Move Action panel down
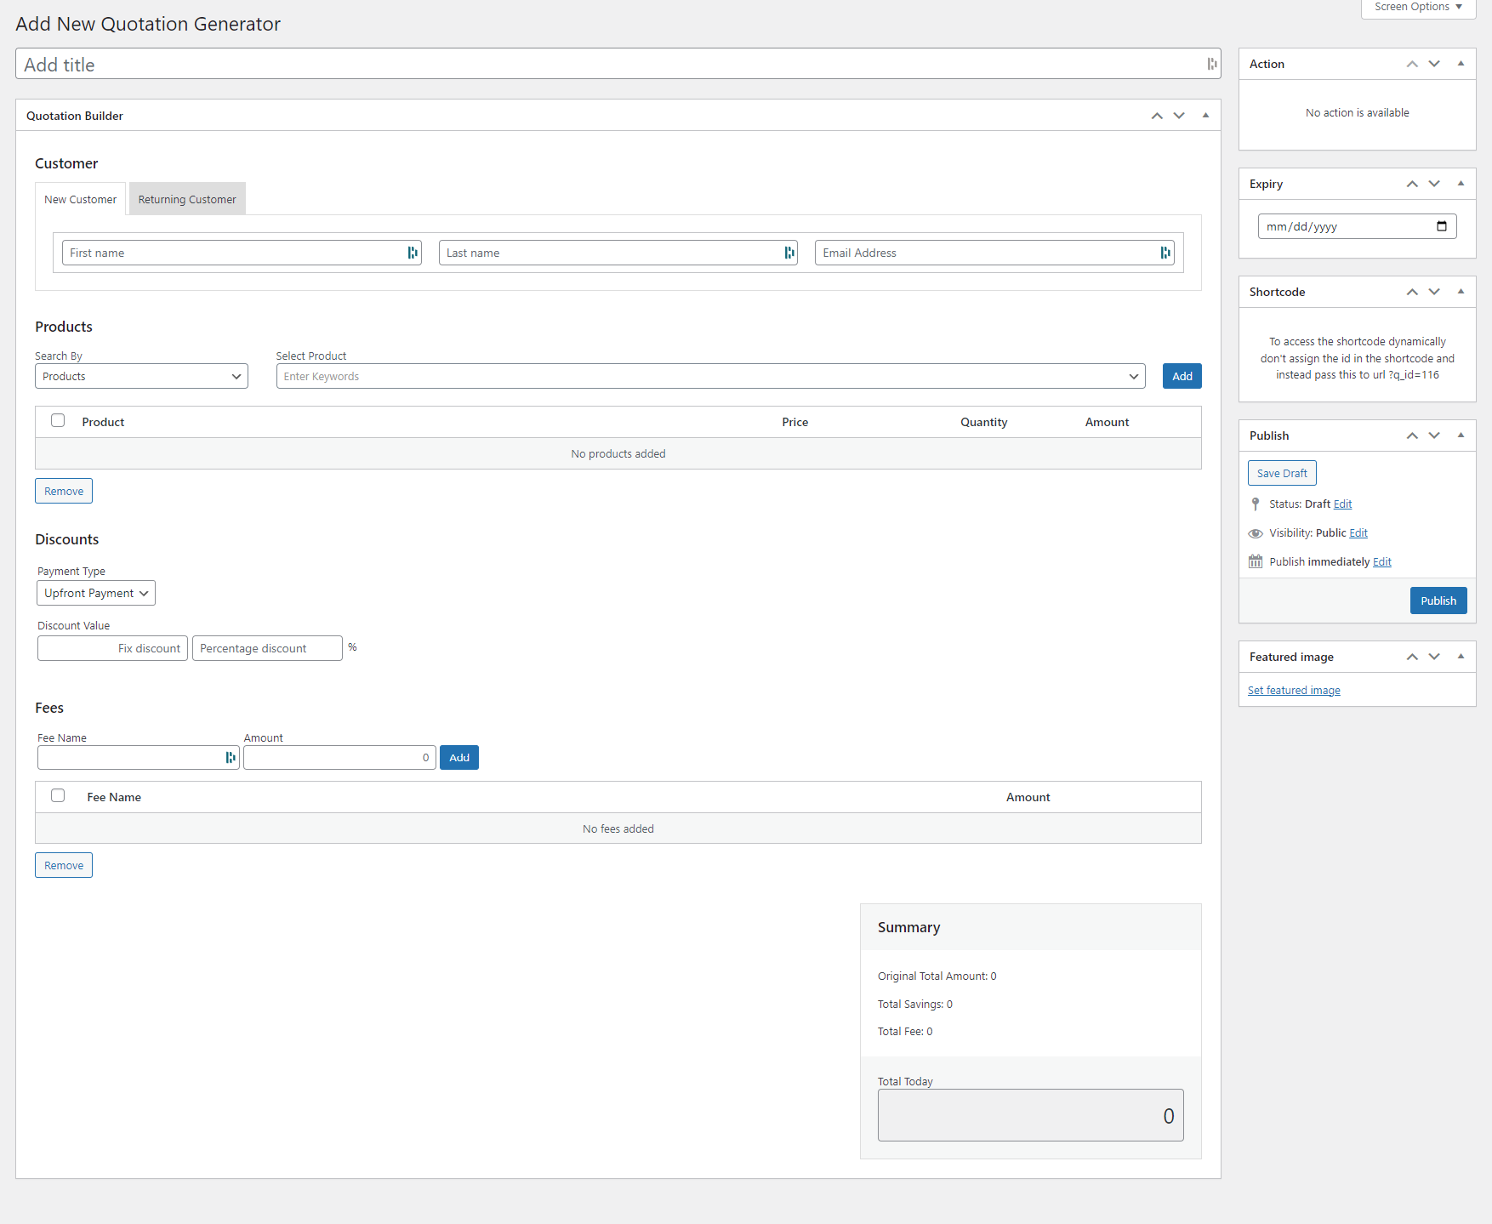Viewport: 1492px width, 1224px height. click(1434, 64)
